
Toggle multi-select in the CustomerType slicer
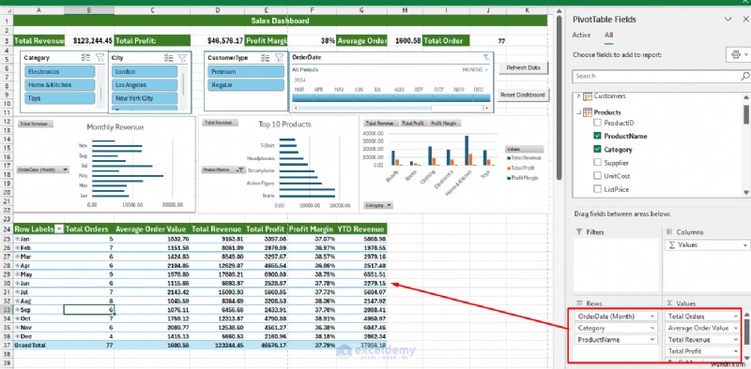point(266,57)
